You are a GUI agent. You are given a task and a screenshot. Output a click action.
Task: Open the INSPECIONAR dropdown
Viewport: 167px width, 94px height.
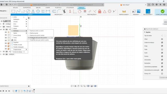124,15
